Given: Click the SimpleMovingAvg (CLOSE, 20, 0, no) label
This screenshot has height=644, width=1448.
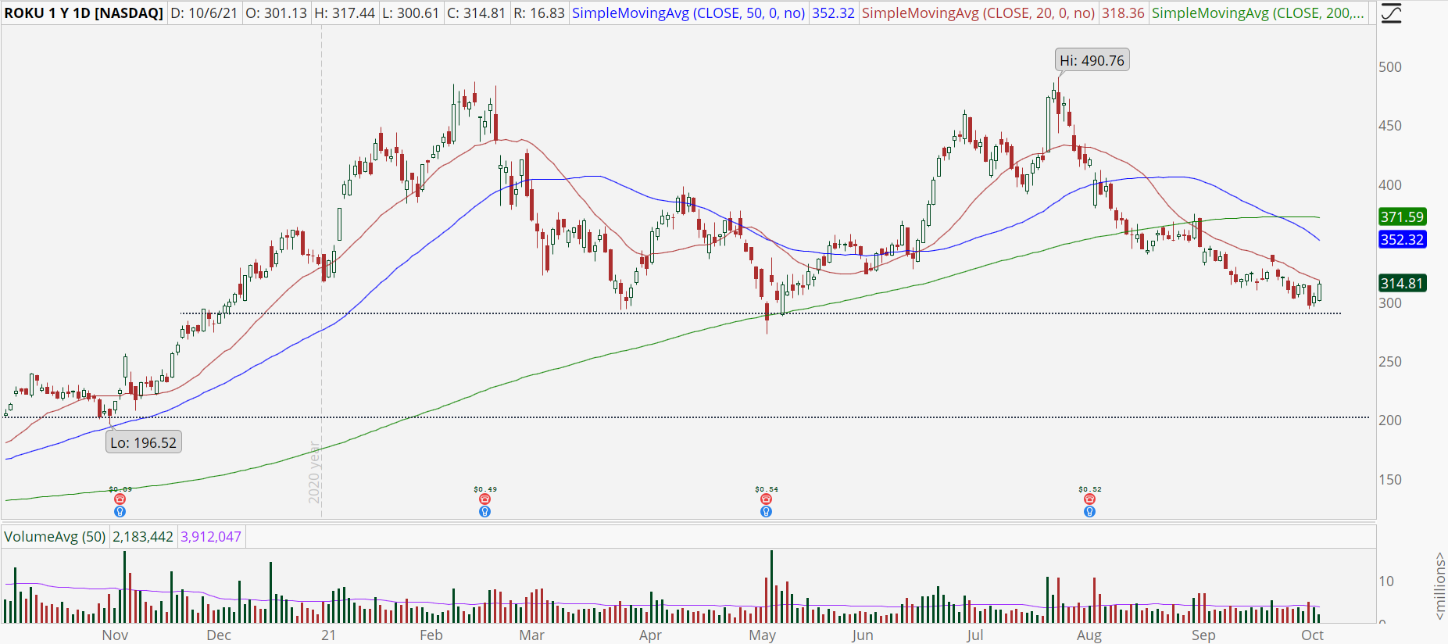Looking at the screenshot, I should coord(978,13).
